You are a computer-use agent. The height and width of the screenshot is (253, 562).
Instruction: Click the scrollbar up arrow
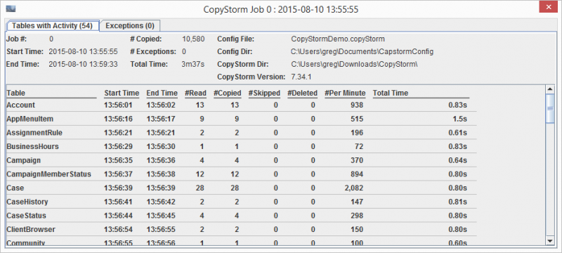(549, 89)
